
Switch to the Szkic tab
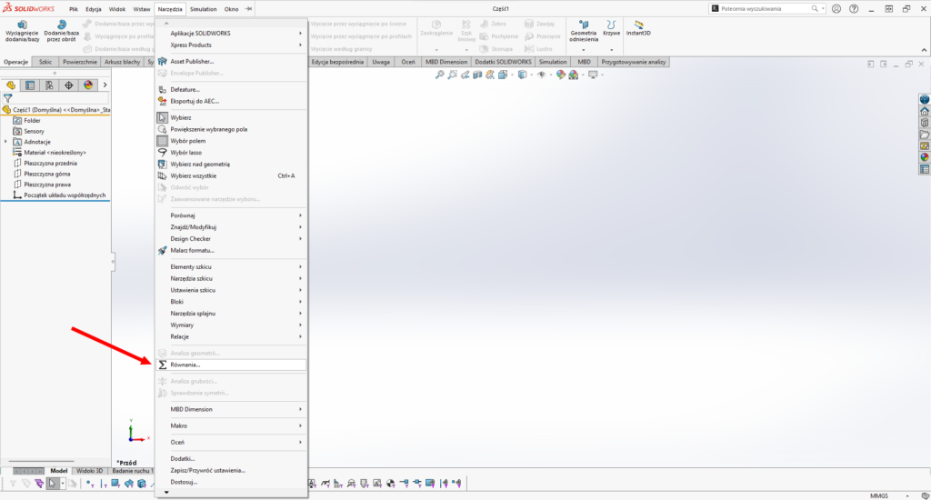45,62
